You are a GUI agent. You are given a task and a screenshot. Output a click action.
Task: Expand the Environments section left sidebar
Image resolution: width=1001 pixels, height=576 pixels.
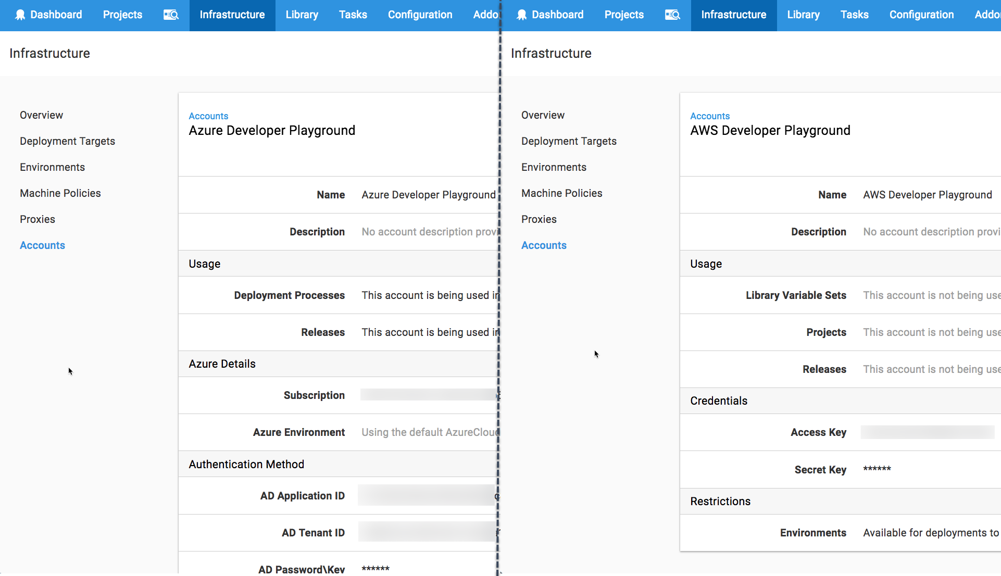[52, 166]
